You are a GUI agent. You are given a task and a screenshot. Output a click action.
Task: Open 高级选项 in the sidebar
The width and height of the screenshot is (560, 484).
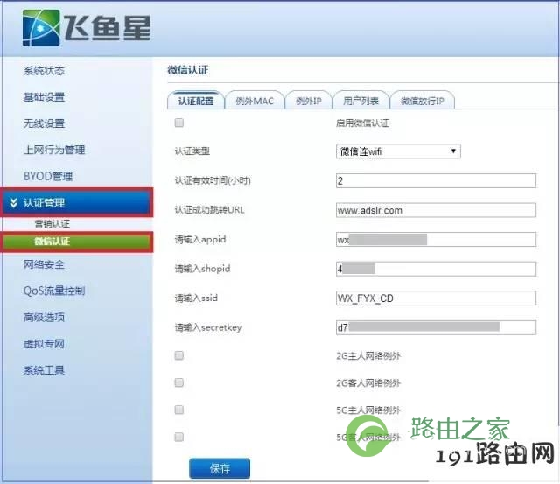click(x=44, y=317)
